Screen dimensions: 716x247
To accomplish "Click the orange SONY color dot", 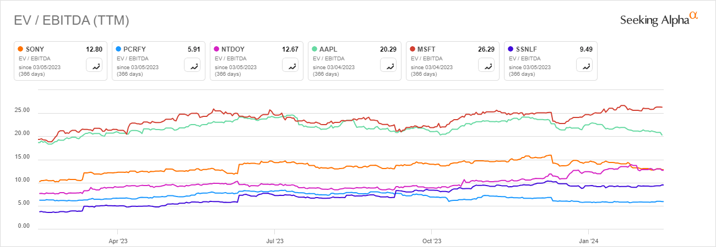I will click(20, 49).
